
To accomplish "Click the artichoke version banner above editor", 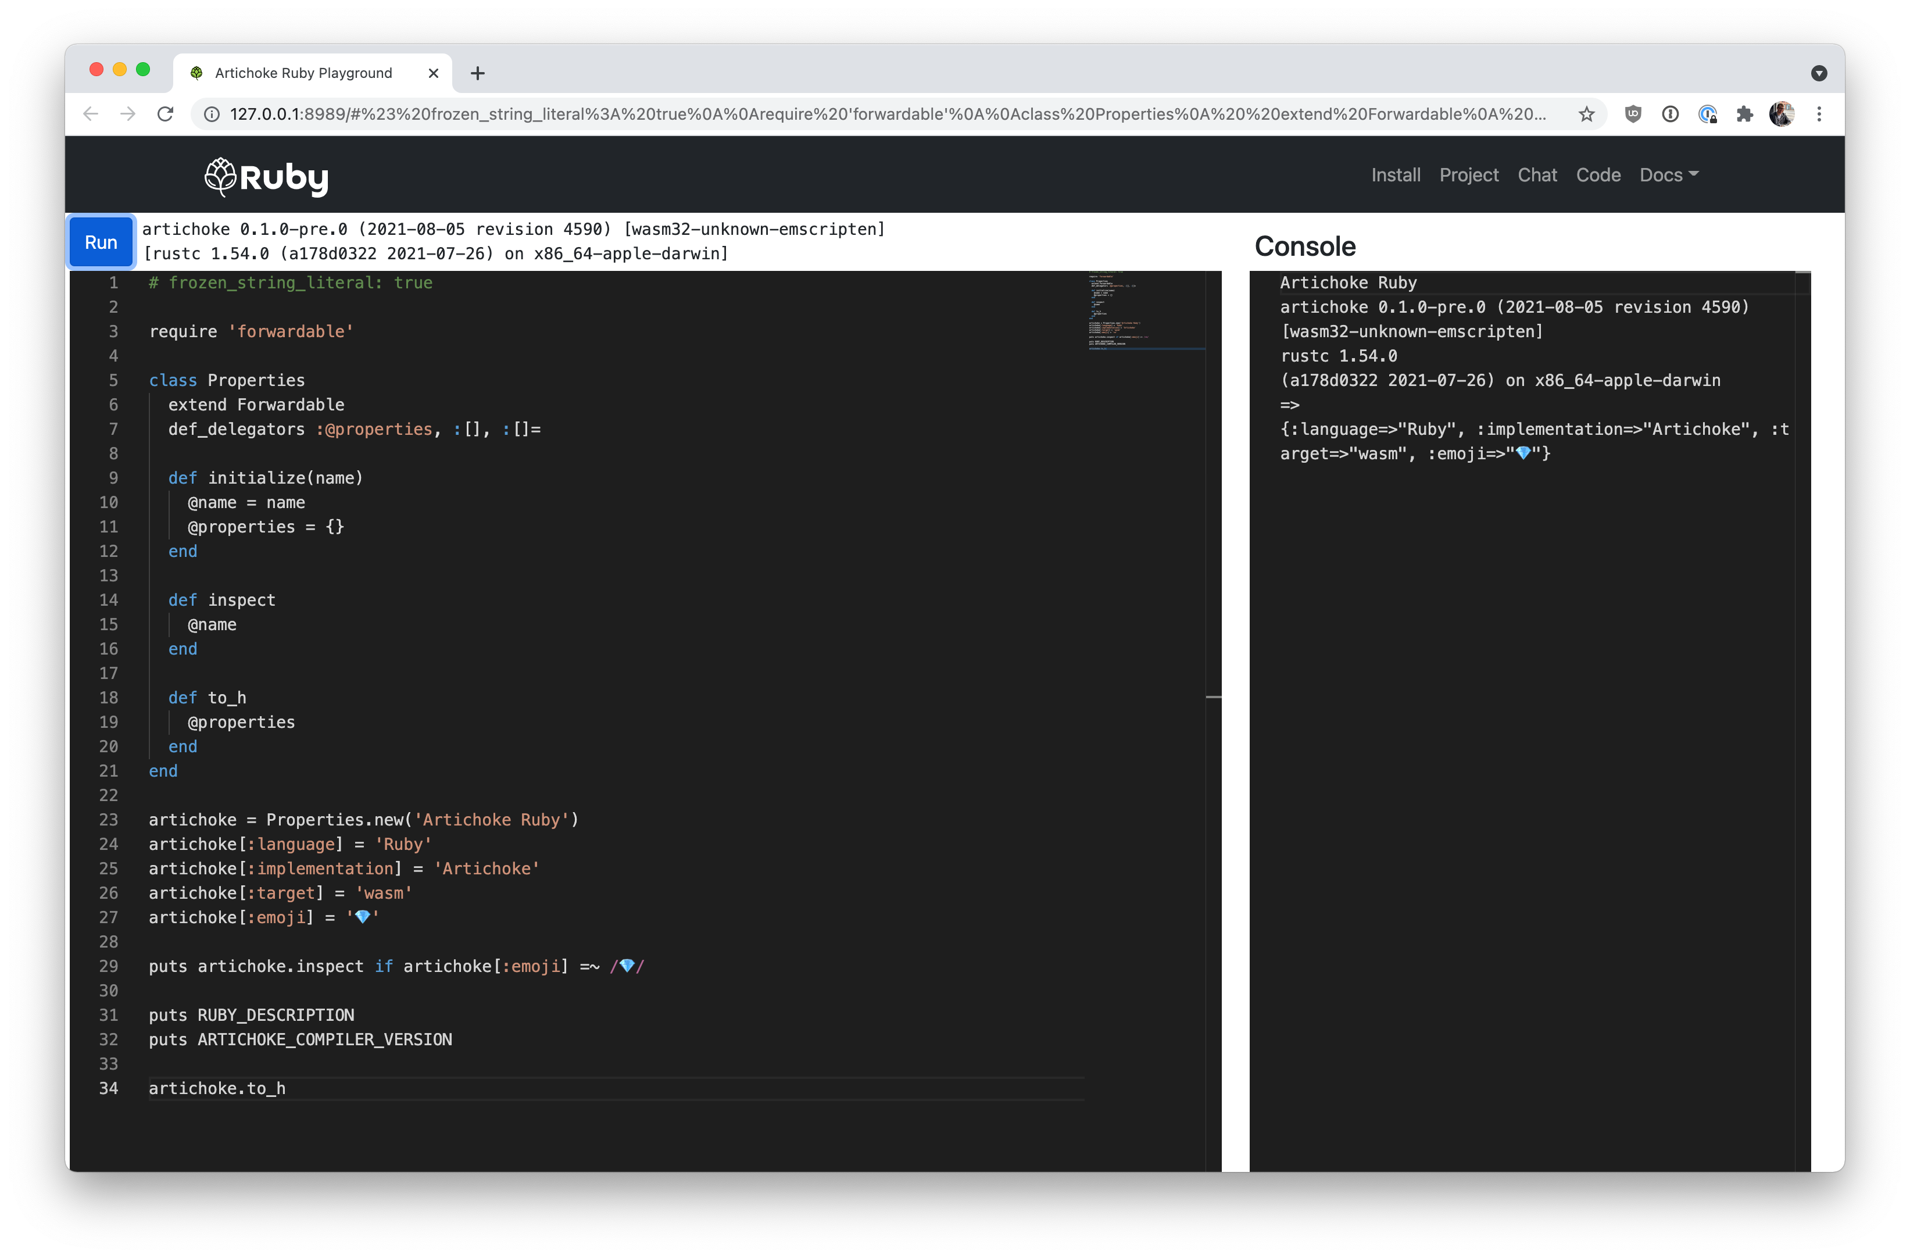I will pos(514,242).
